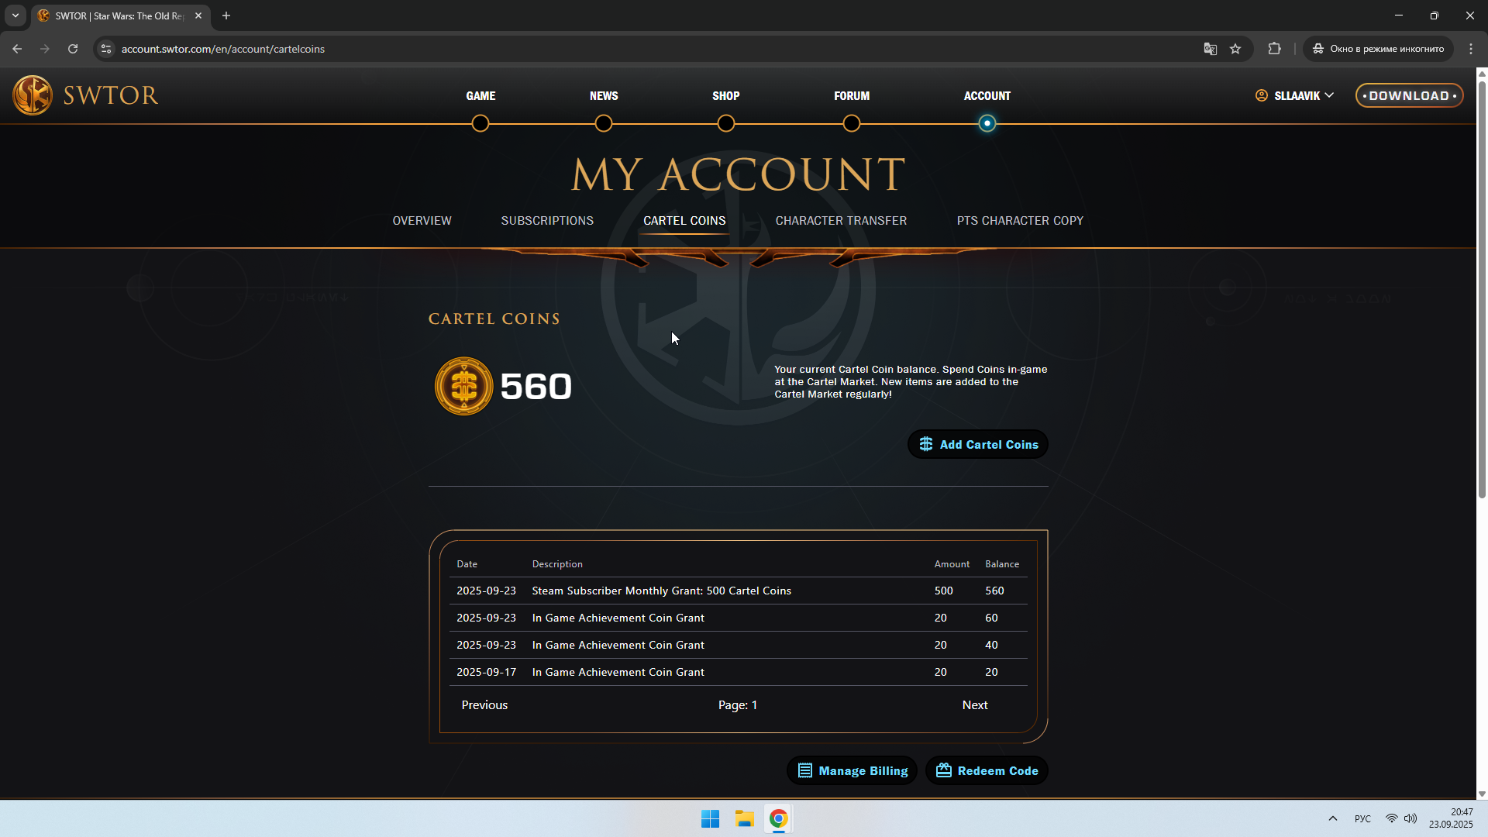Open the NEWS navigation menu
The image size is (1488, 837).
tap(604, 96)
